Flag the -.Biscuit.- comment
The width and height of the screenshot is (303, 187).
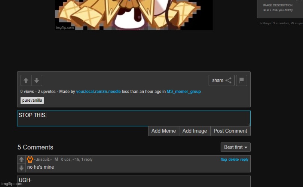point(224,159)
